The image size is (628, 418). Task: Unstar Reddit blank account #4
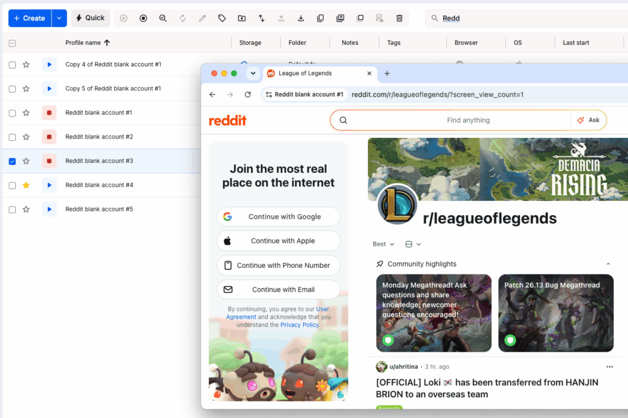click(26, 185)
